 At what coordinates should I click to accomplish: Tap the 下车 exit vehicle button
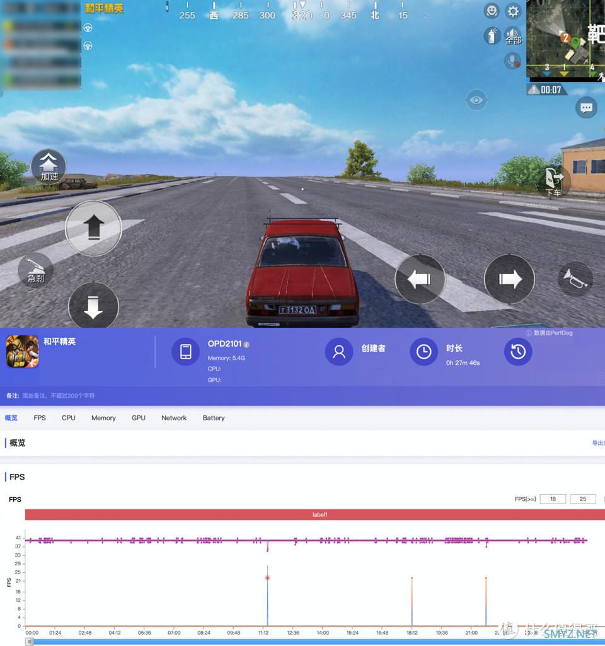tap(554, 182)
